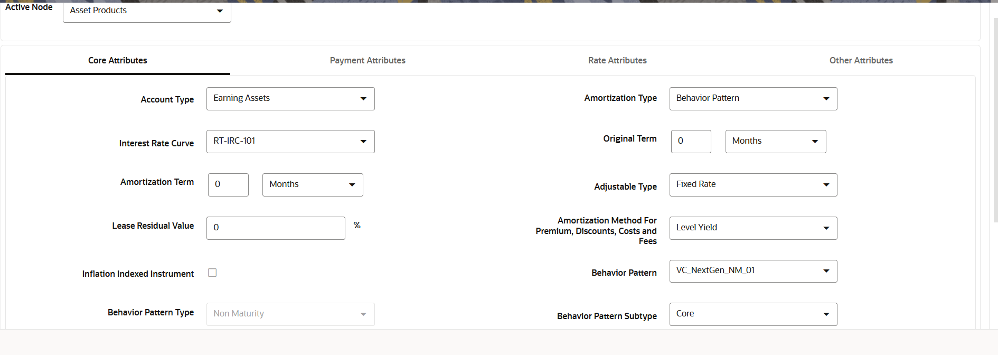Viewport: 998px width, 355px height.
Task: Click the Amortization Term label
Action: pos(157,182)
